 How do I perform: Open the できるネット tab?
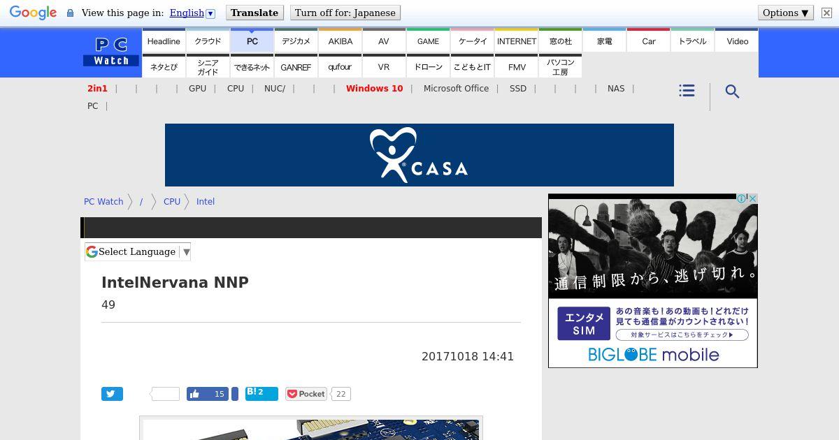point(252,67)
